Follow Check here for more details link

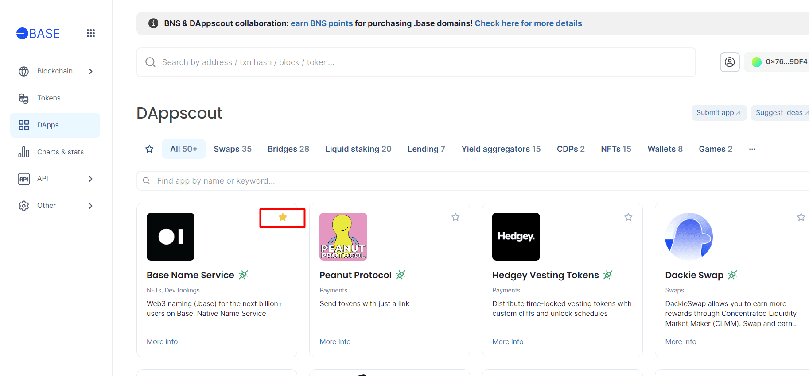point(528,23)
